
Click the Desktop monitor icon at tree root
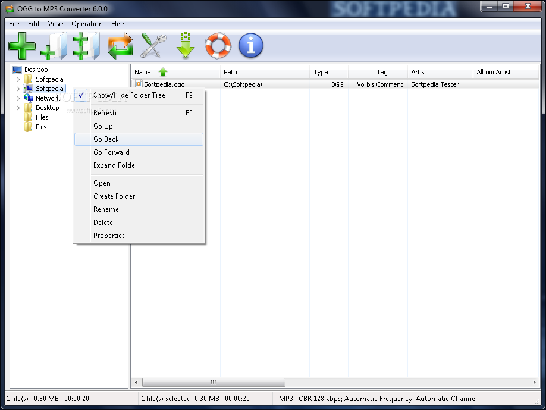[x=17, y=70]
